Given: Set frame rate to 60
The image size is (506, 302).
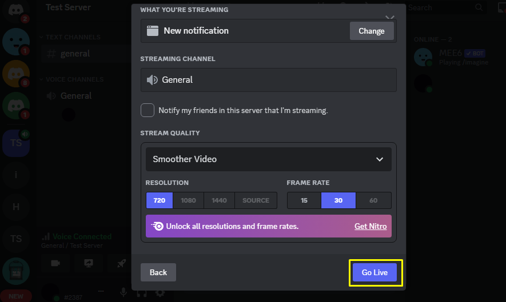Looking at the screenshot, I should 373,200.
